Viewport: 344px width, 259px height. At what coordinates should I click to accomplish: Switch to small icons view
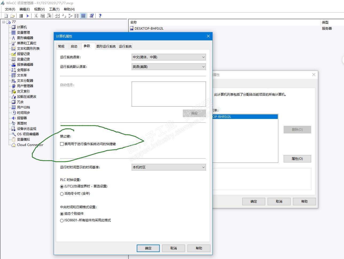[x=64, y=16]
